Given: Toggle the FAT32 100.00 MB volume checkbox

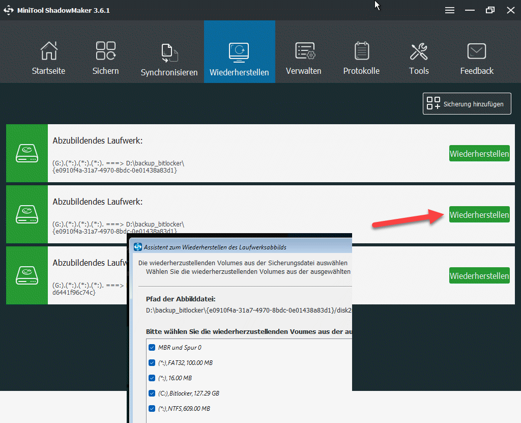Looking at the screenshot, I should click(152, 363).
